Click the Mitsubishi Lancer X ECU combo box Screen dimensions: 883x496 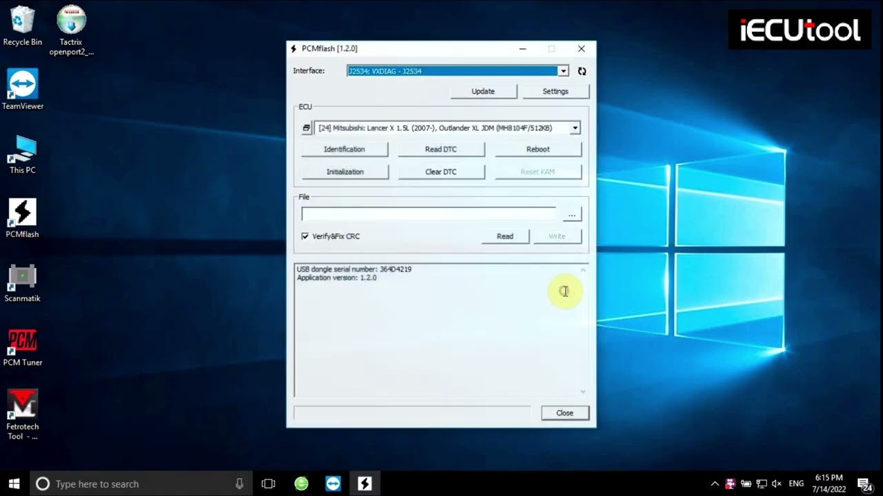[447, 128]
